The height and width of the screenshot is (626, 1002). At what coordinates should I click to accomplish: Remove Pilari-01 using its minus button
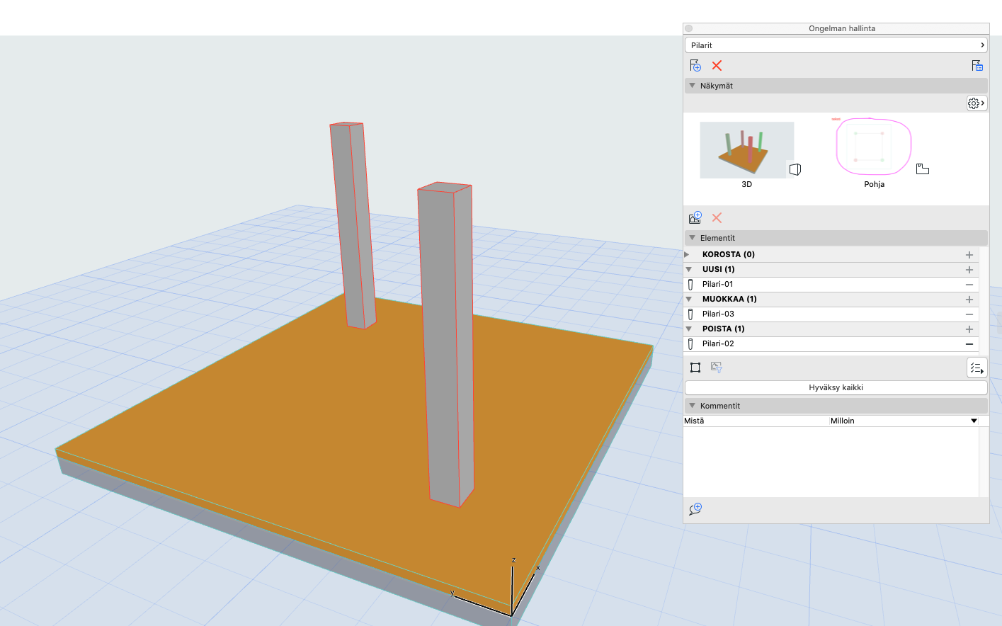969,284
